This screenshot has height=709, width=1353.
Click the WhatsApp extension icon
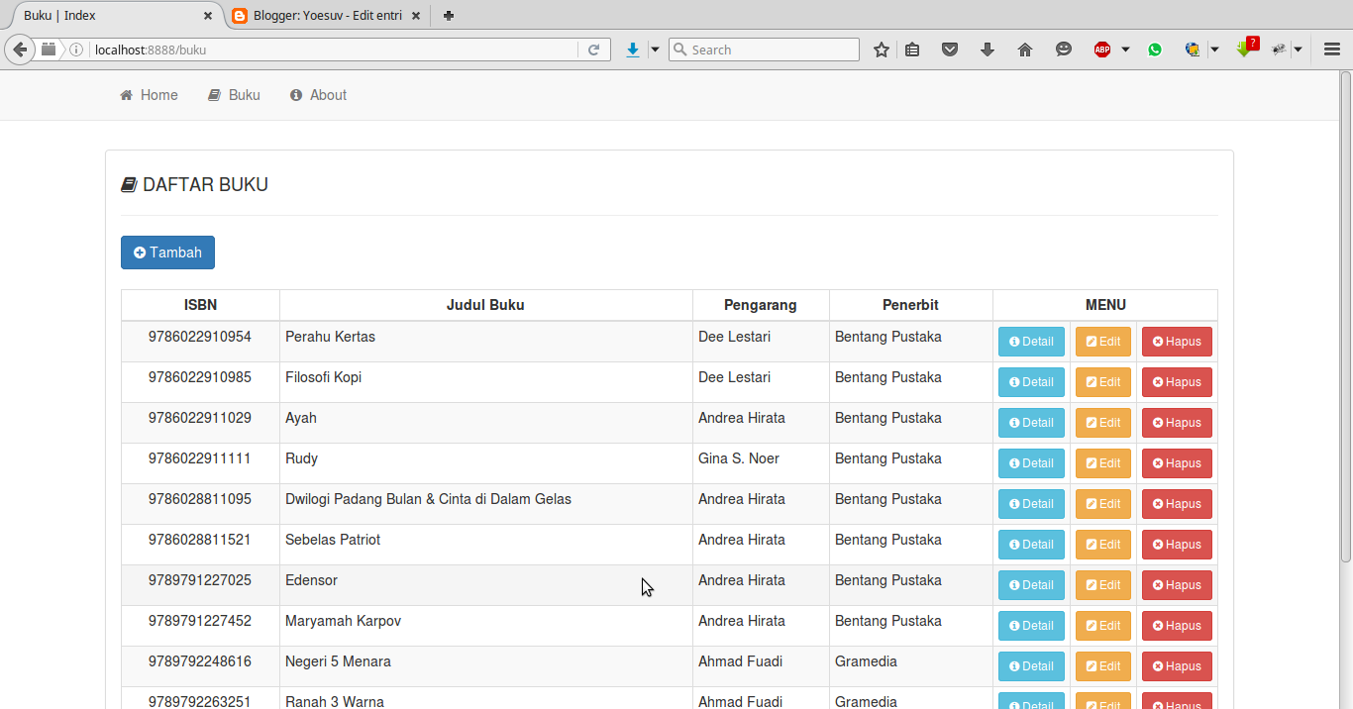[x=1155, y=49]
